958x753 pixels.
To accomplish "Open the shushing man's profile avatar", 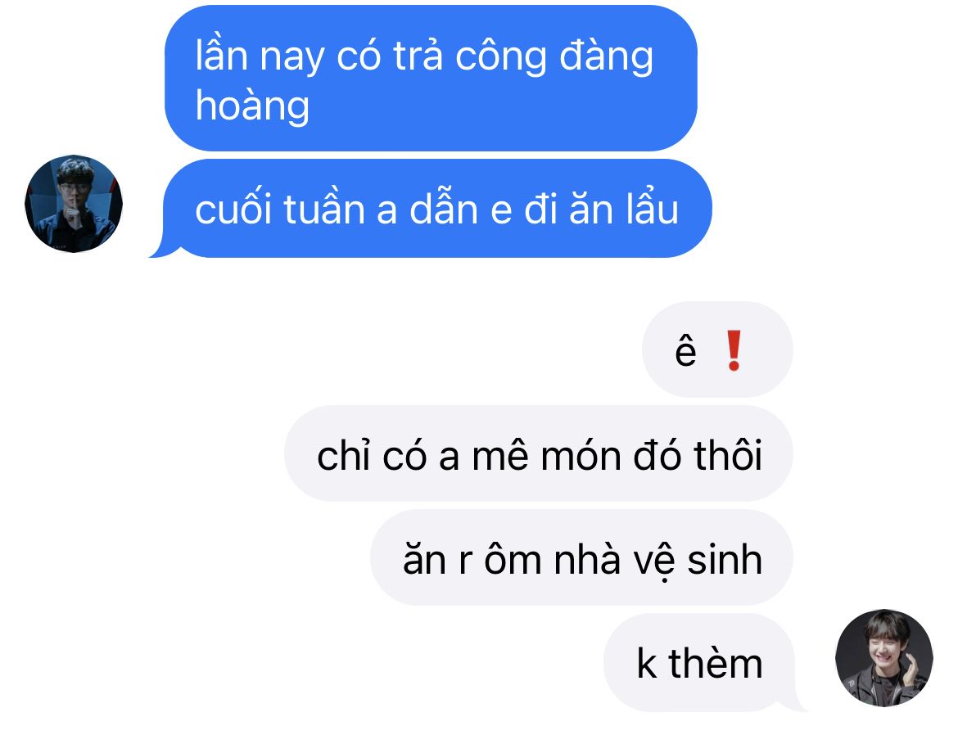I will 74,203.
